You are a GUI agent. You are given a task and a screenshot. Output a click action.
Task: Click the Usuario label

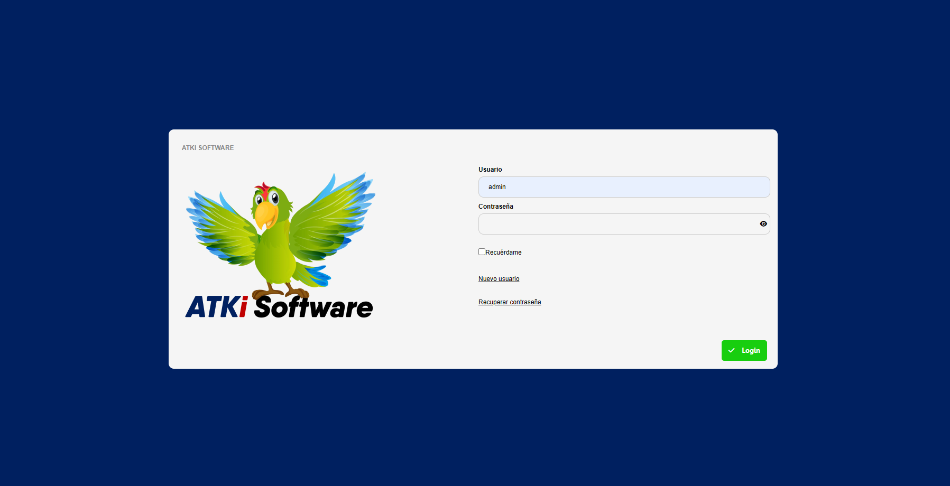(x=490, y=170)
